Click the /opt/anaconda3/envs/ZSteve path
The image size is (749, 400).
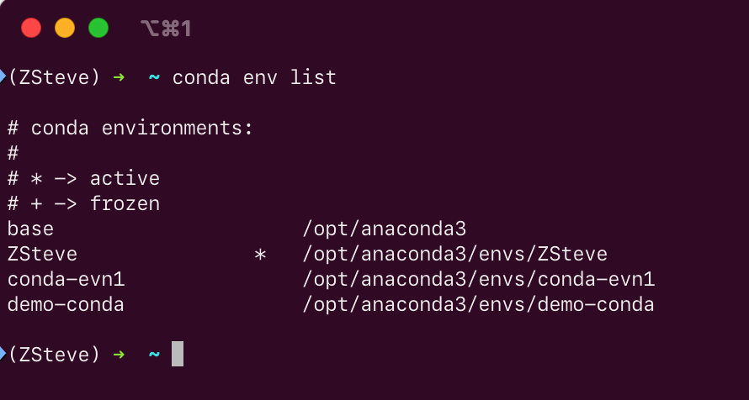coord(455,255)
